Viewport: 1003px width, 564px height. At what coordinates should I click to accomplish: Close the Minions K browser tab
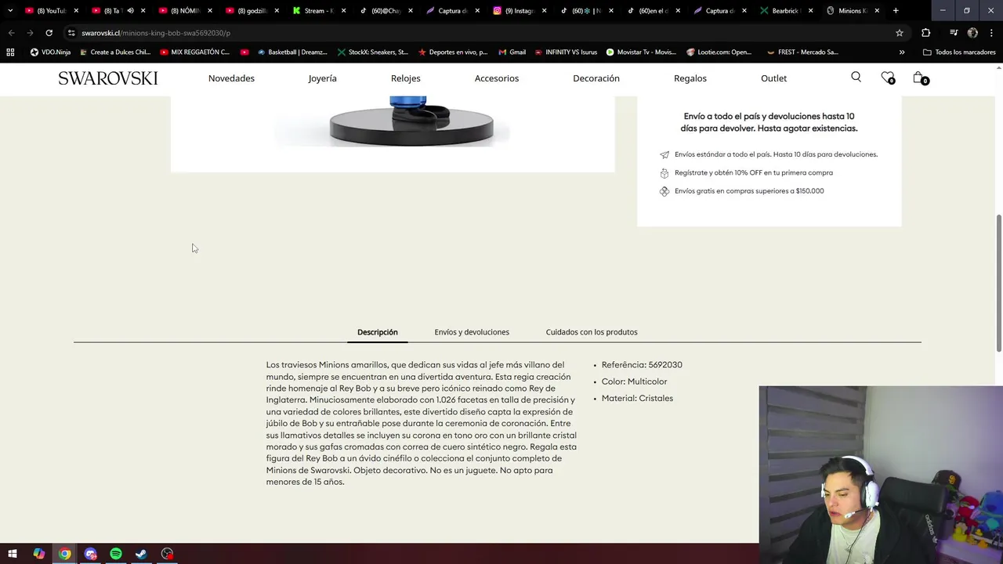point(877,11)
